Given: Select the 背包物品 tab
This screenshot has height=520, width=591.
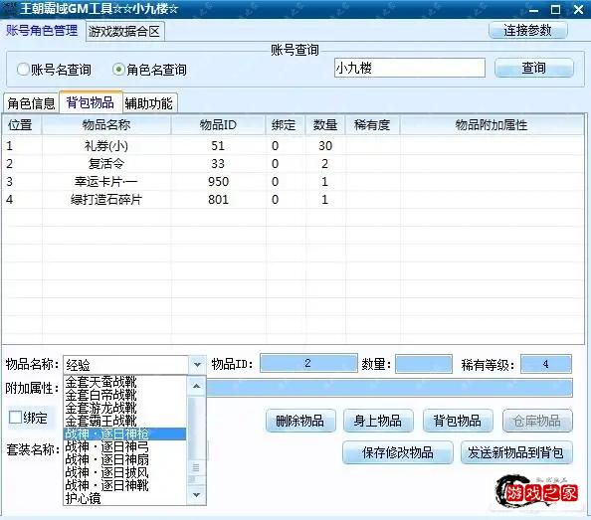Looking at the screenshot, I should click(91, 102).
